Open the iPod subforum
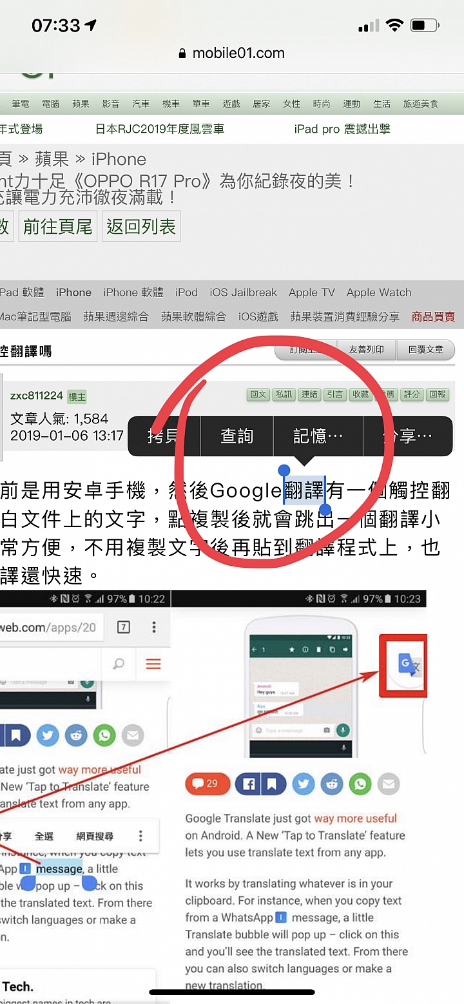The image size is (464, 1004). (186, 293)
